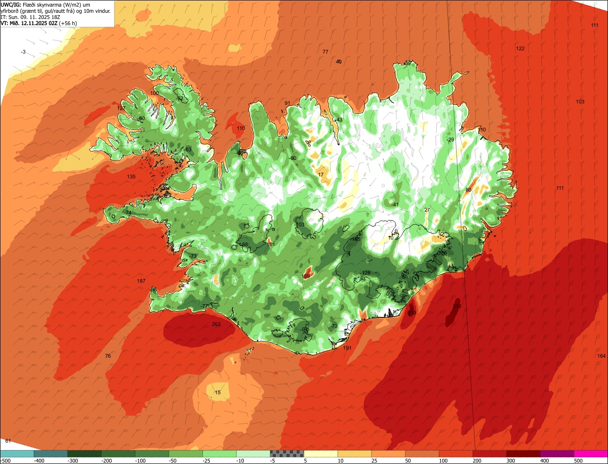Click the "63" value in the southern Westfjords

click(x=189, y=150)
